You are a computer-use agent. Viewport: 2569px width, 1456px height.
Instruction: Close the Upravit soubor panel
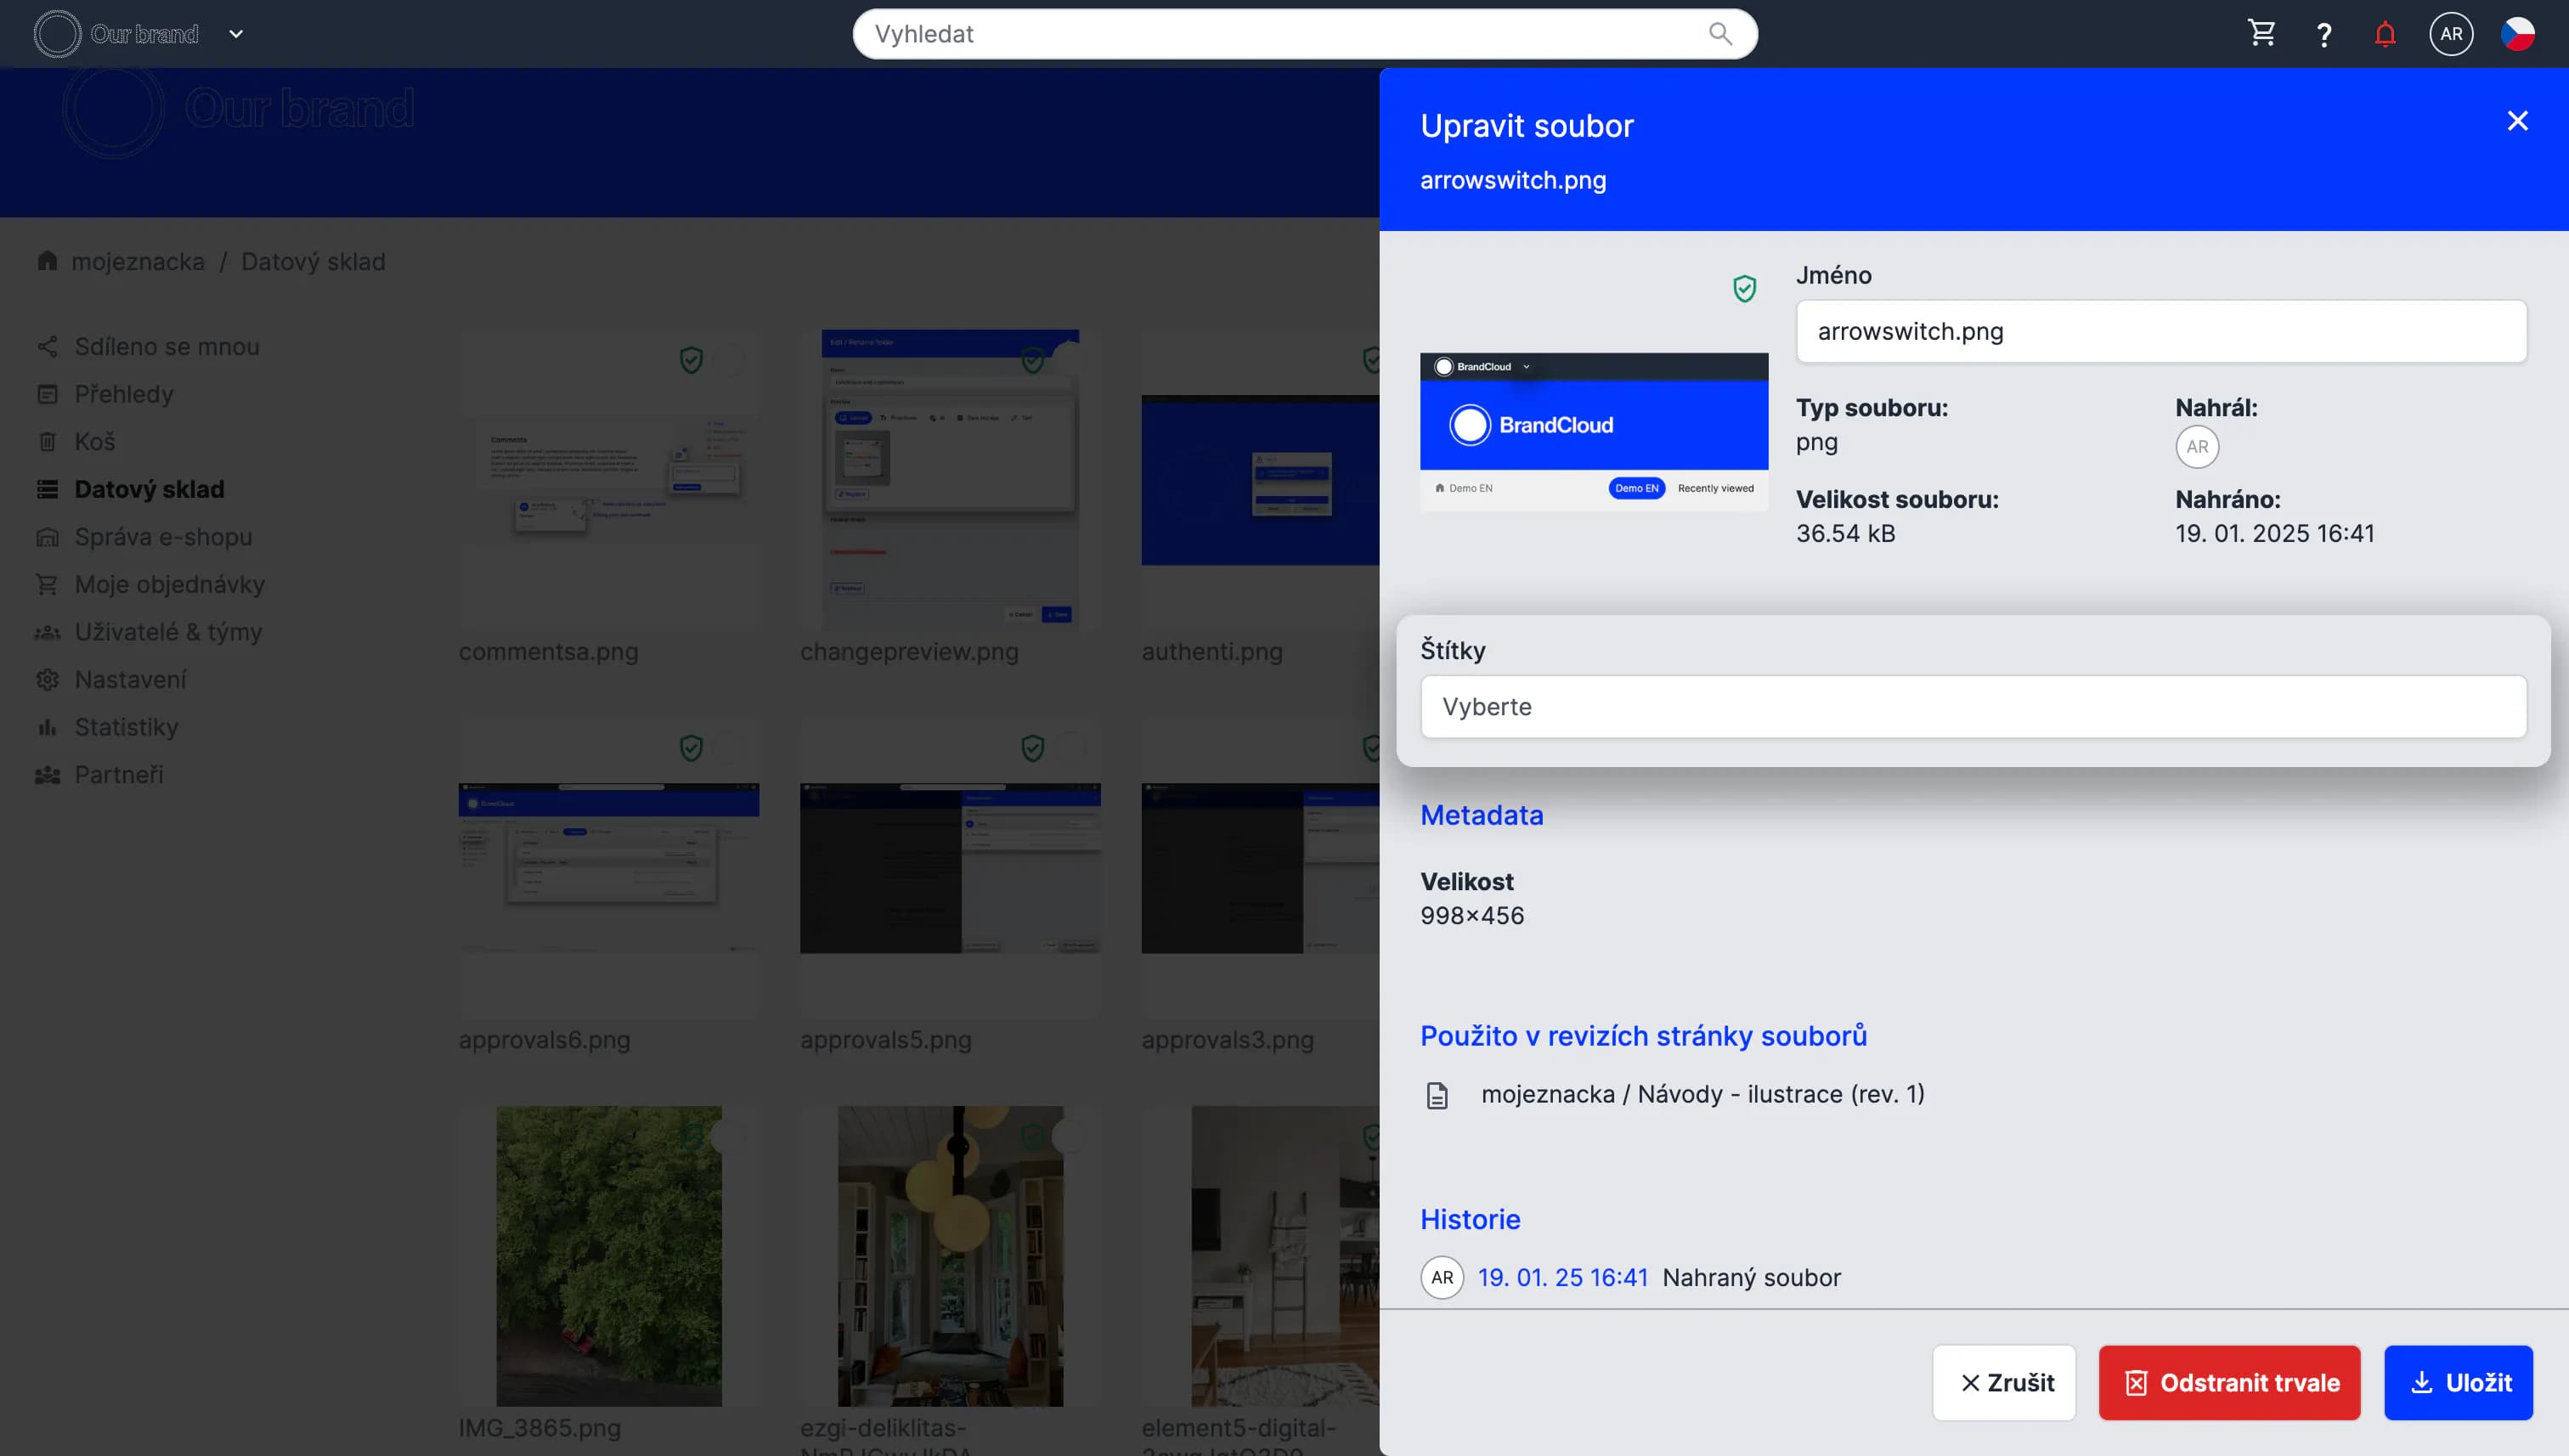(x=2517, y=121)
